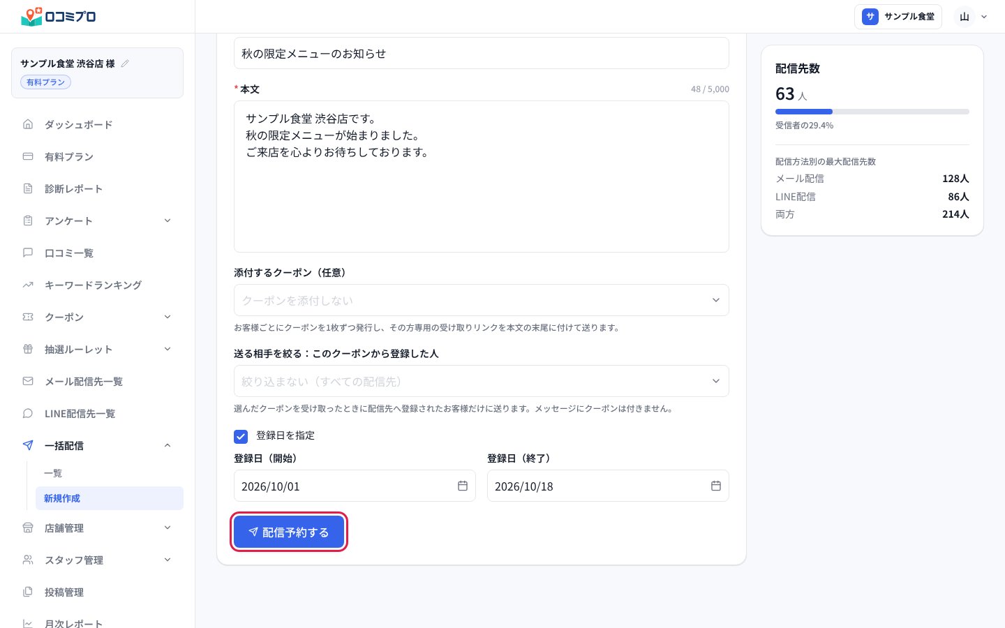Screen dimensions: 1005x628
Task: Click into the 本文 text area
Action: 482,177
